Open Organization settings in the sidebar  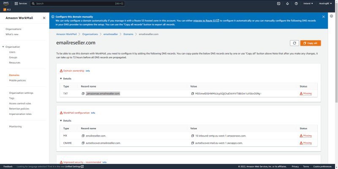[21, 93]
